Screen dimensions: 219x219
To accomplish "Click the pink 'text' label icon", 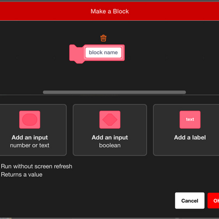I will [x=190, y=119].
